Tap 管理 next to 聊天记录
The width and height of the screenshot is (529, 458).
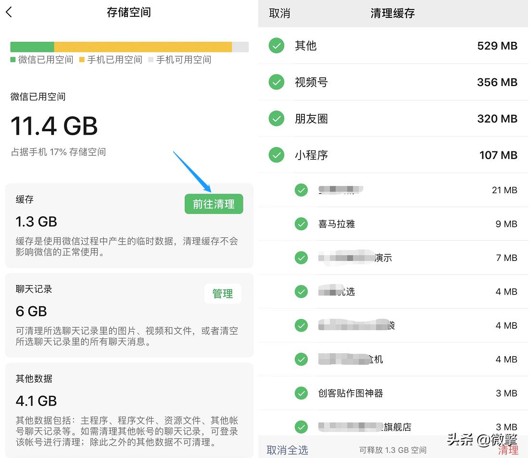[x=223, y=294]
